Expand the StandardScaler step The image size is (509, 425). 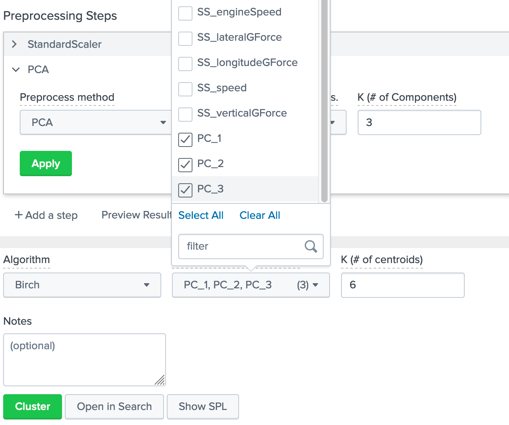(15, 44)
